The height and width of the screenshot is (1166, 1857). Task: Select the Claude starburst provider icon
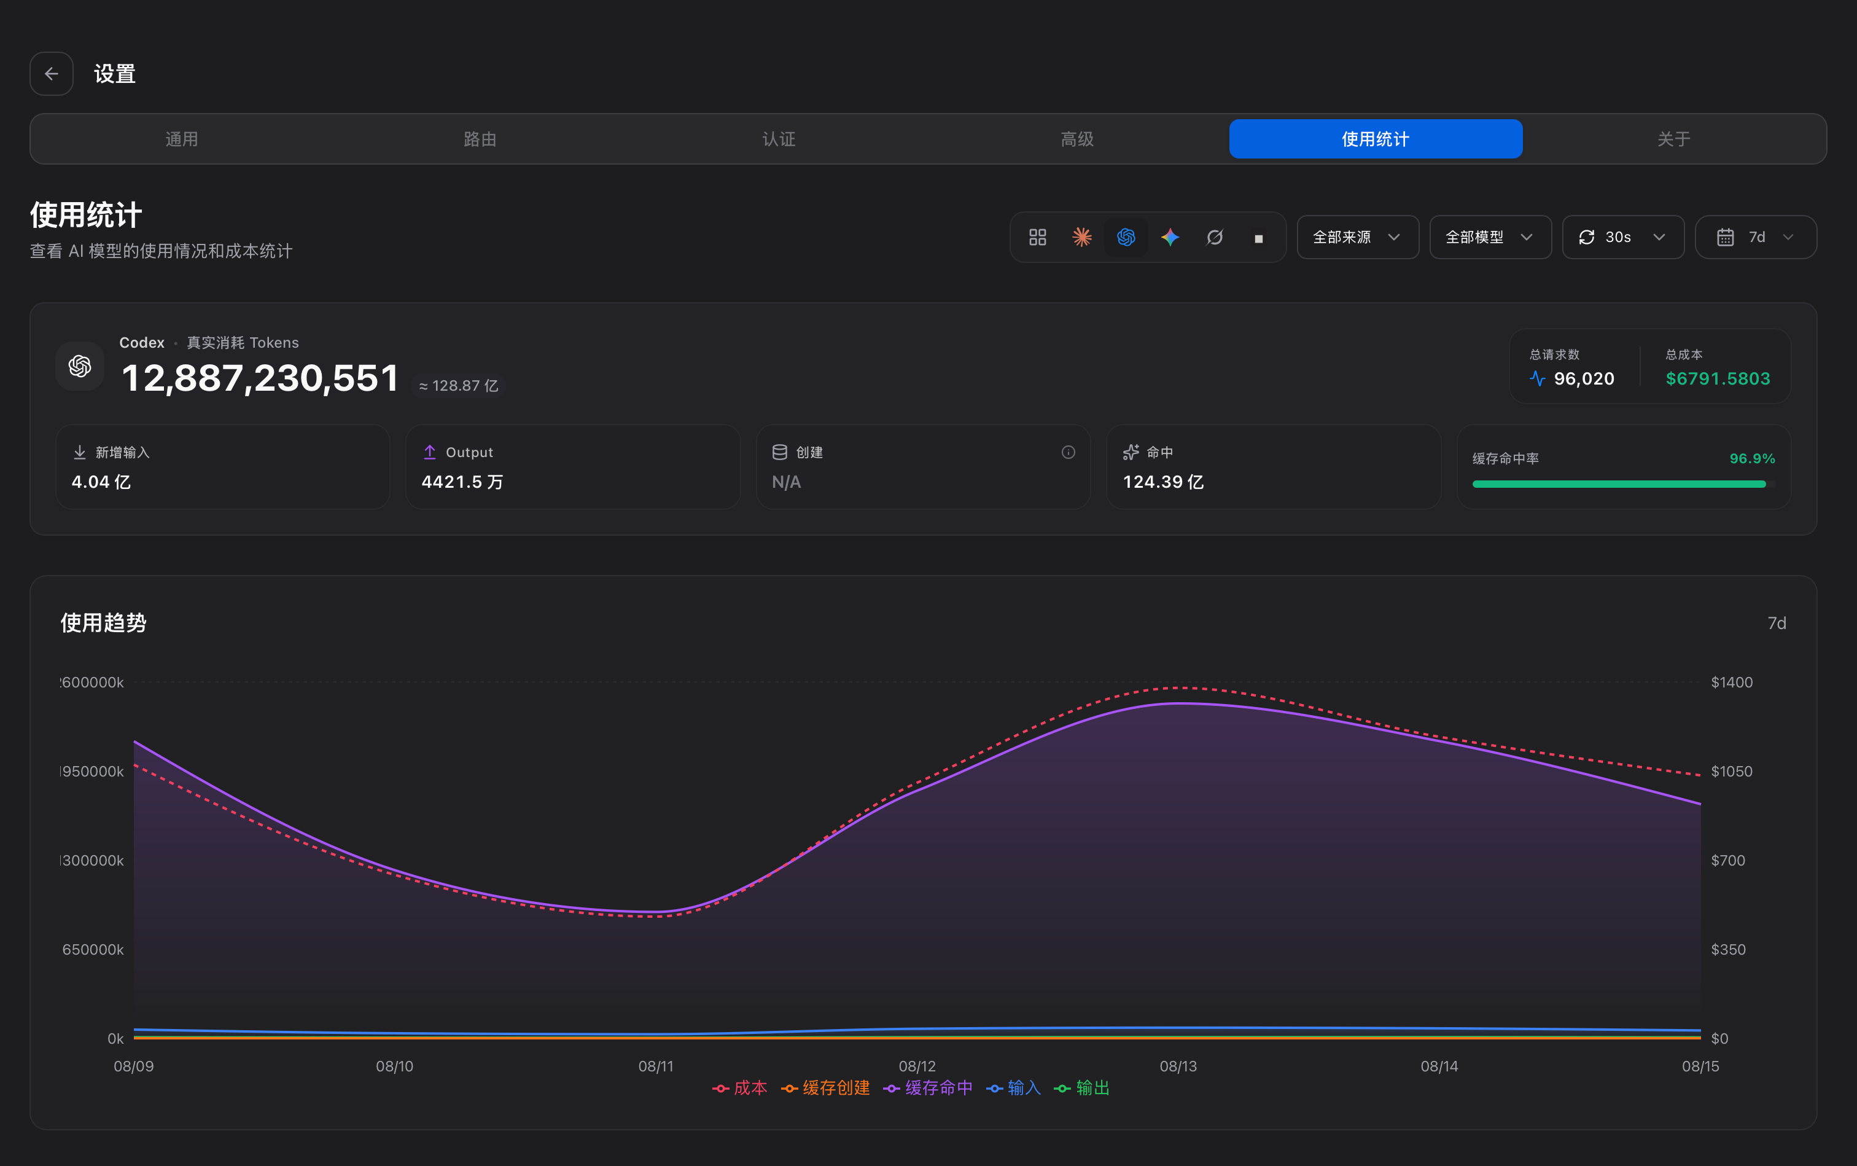(1081, 237)
